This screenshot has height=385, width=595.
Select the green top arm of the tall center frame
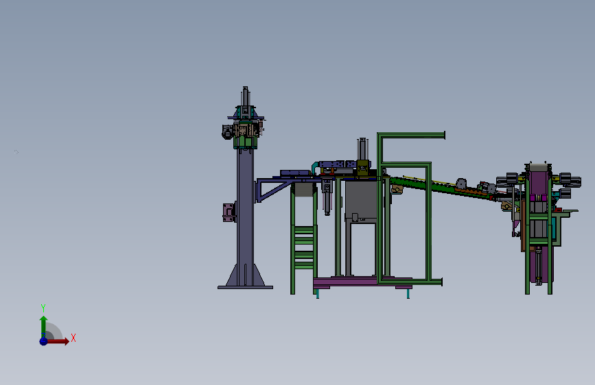tap(411, 135)
